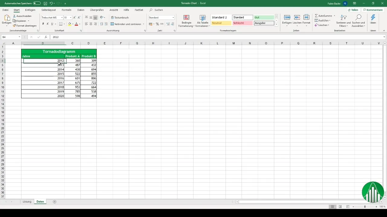The width and height of the screenshot is (387, 217).
Task: Adjust the zoom slider handle
Action: click(365, 207)
